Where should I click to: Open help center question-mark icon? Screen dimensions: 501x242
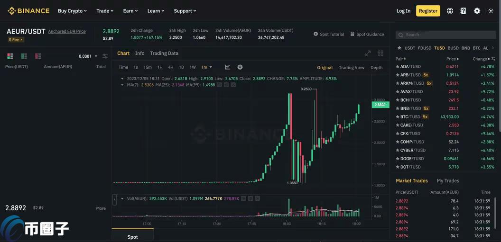(463, 11)
